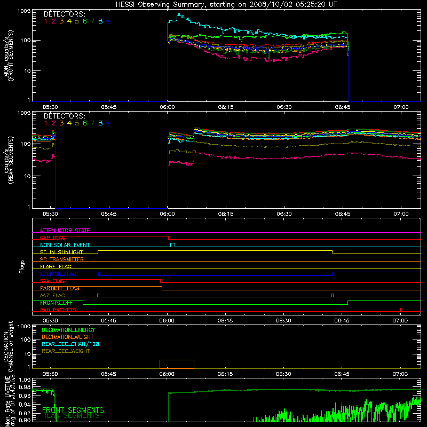Click the DECIMATION_ENERGY legend entry

coord(68,330)
